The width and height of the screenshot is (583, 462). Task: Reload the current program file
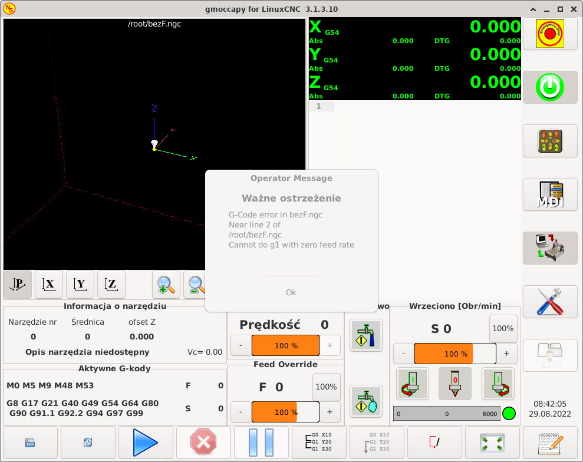pos(88,443)
